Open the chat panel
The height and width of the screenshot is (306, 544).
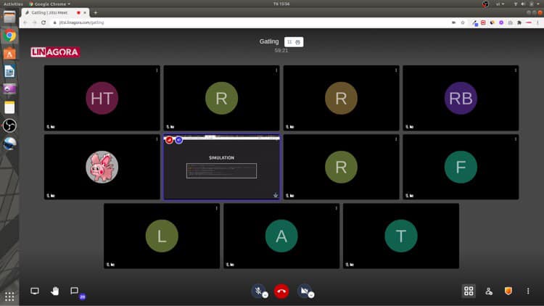coord(74,291)
